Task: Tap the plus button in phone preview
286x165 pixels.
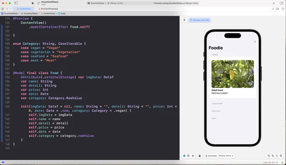Action: point(255,41)
